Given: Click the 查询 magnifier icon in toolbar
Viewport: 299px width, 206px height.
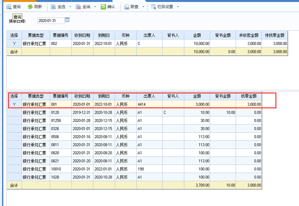Looking at the screenshot, I should point(9,7).
